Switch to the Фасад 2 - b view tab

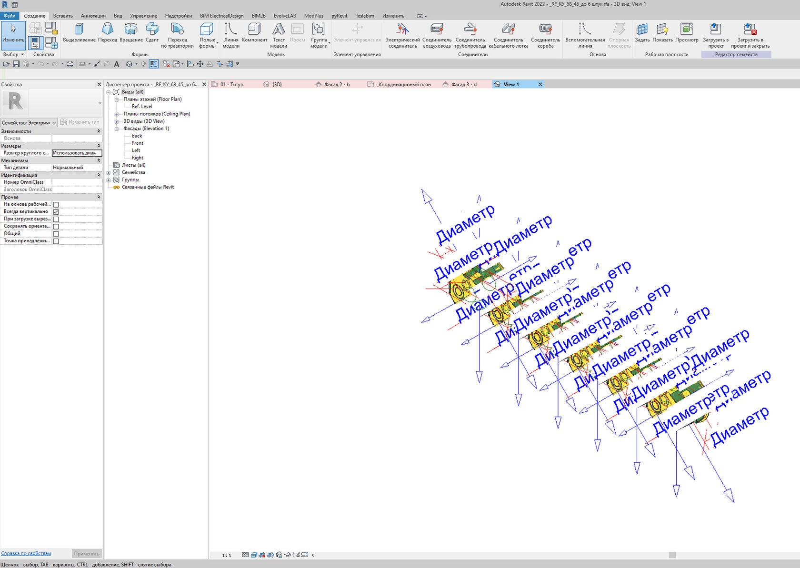click(337, 85)
